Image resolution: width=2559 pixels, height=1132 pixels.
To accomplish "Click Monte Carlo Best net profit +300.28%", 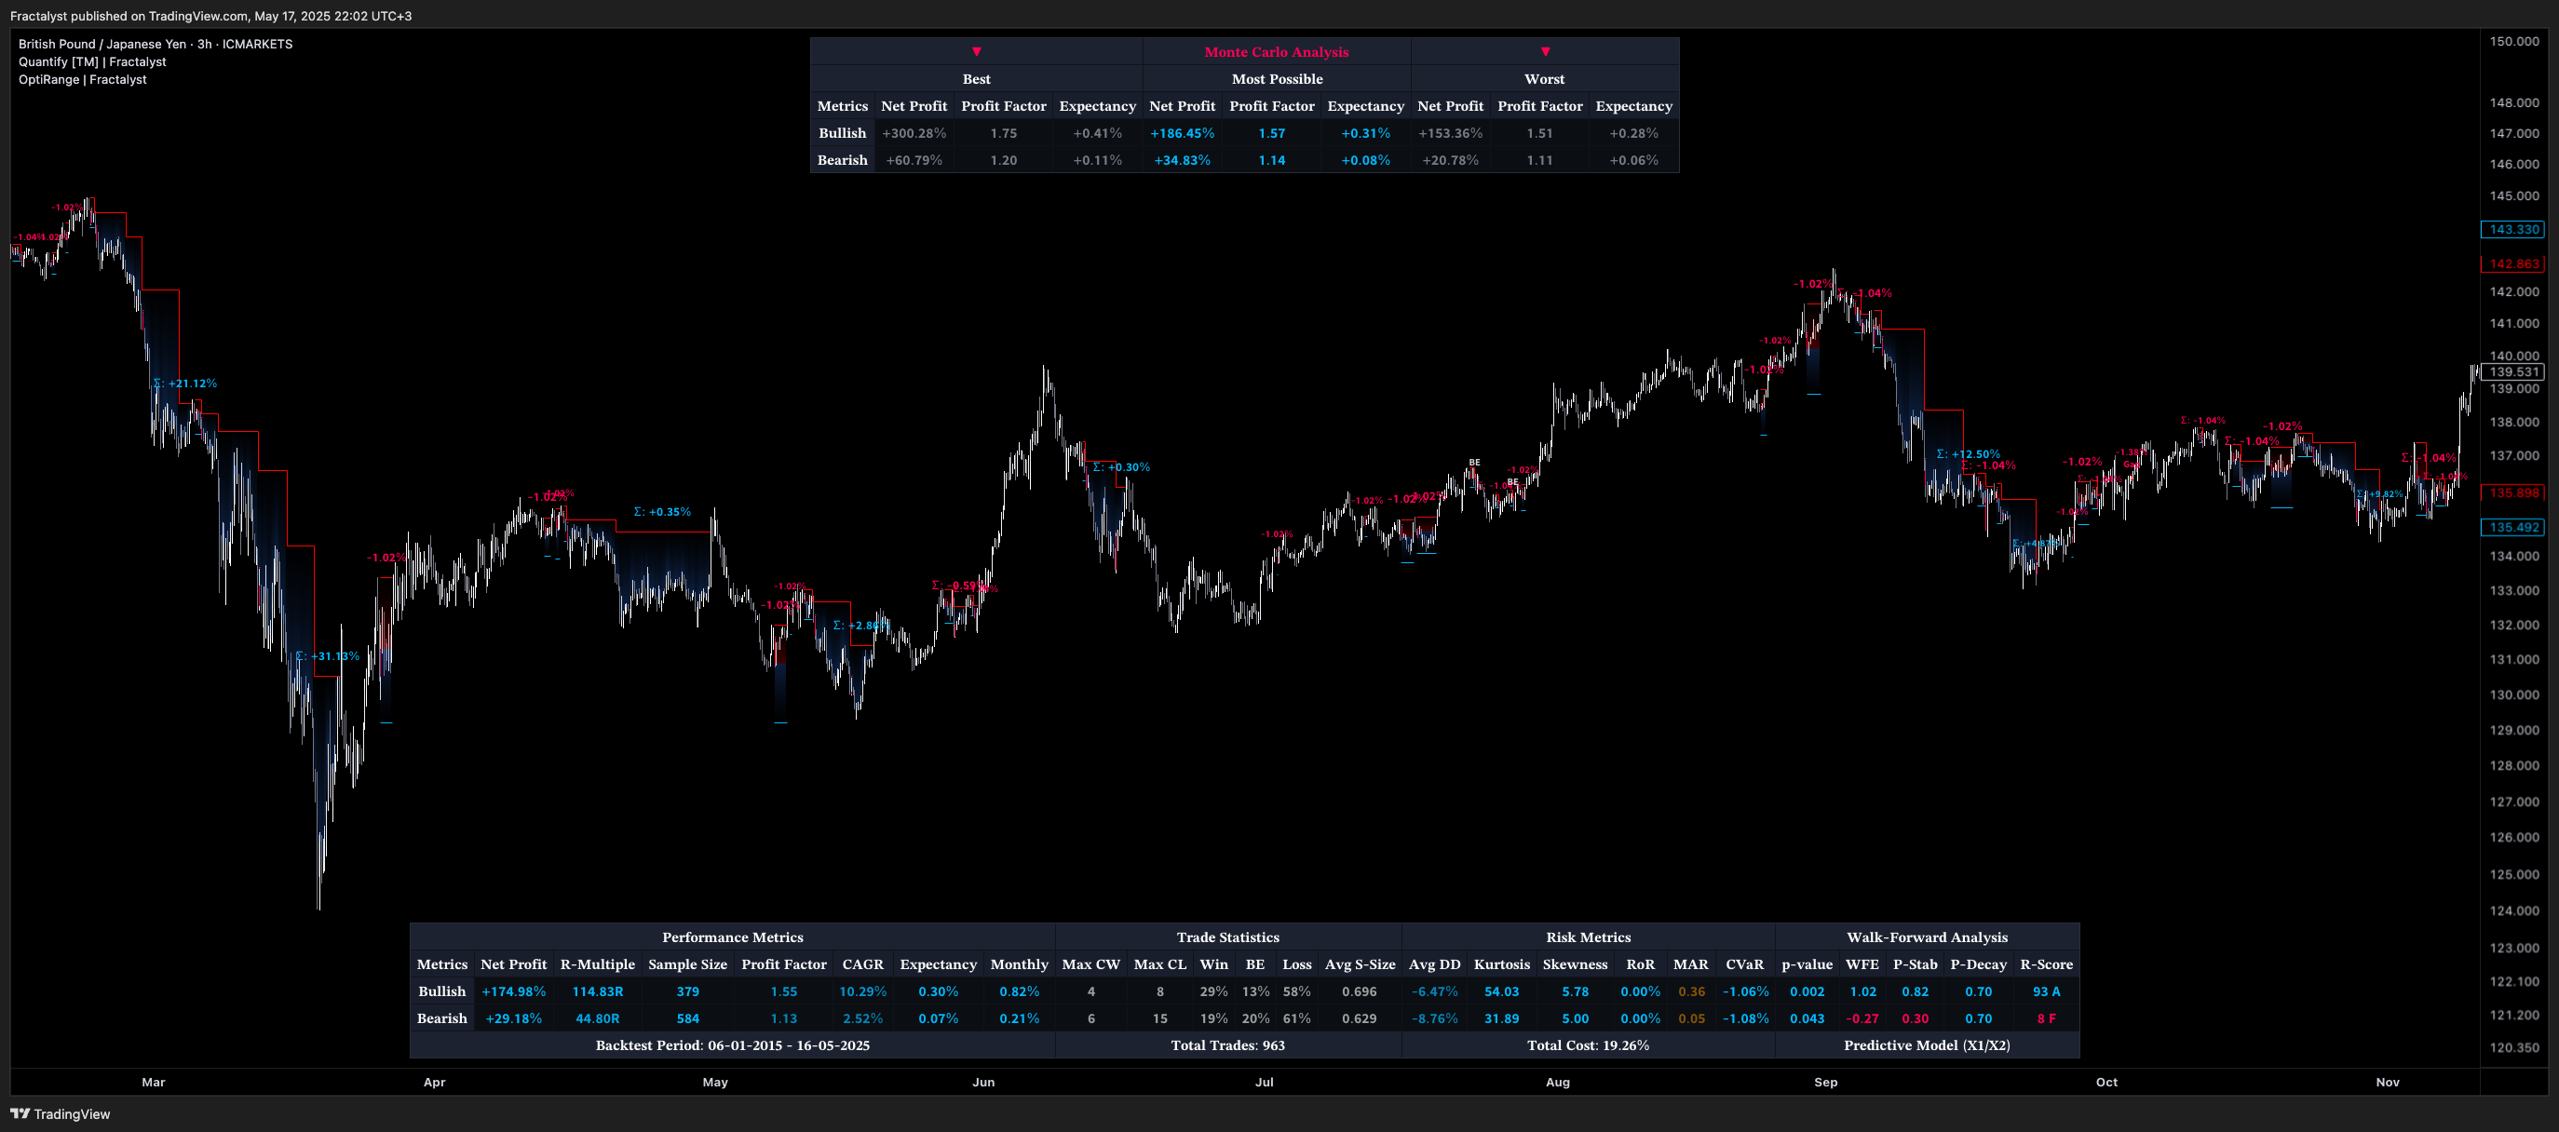I will click(914, 133).
